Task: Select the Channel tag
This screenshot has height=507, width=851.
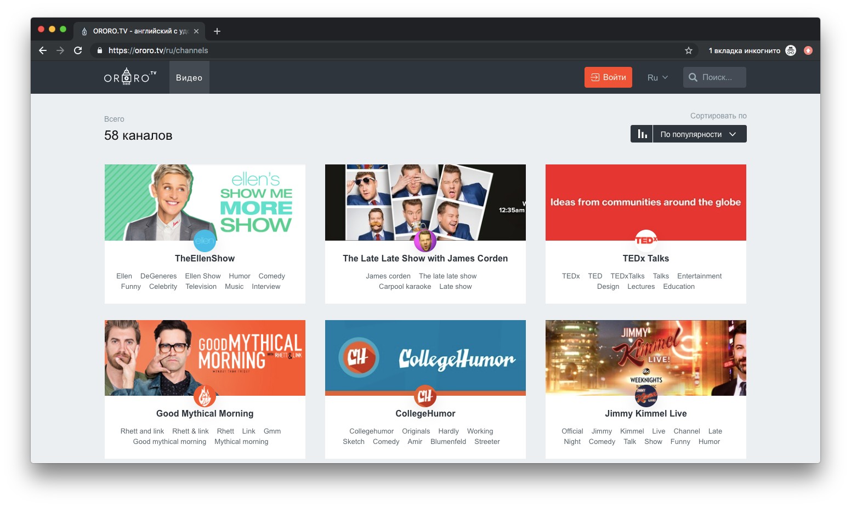Action: tap(687, 431)
